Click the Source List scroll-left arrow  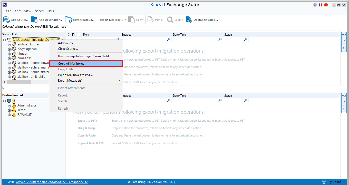(4, 82)
